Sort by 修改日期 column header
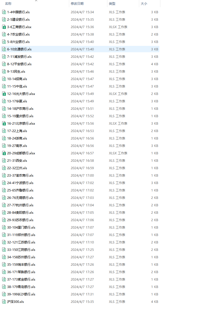This screenshot has width=215, height=310. click(x=77, y=4)
